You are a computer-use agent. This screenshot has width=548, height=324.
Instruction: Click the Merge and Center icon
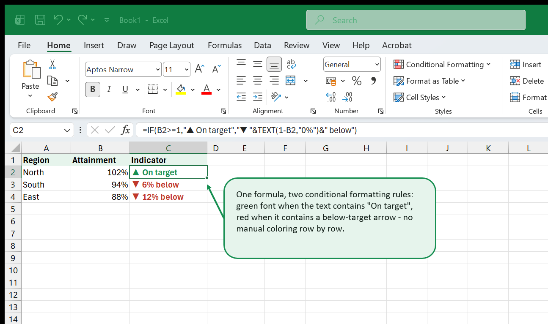(x=290, y=80)
